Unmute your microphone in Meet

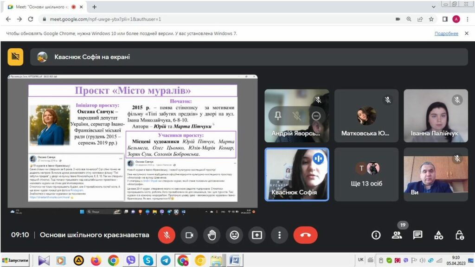pyautogui.click(x=167, y=235)
